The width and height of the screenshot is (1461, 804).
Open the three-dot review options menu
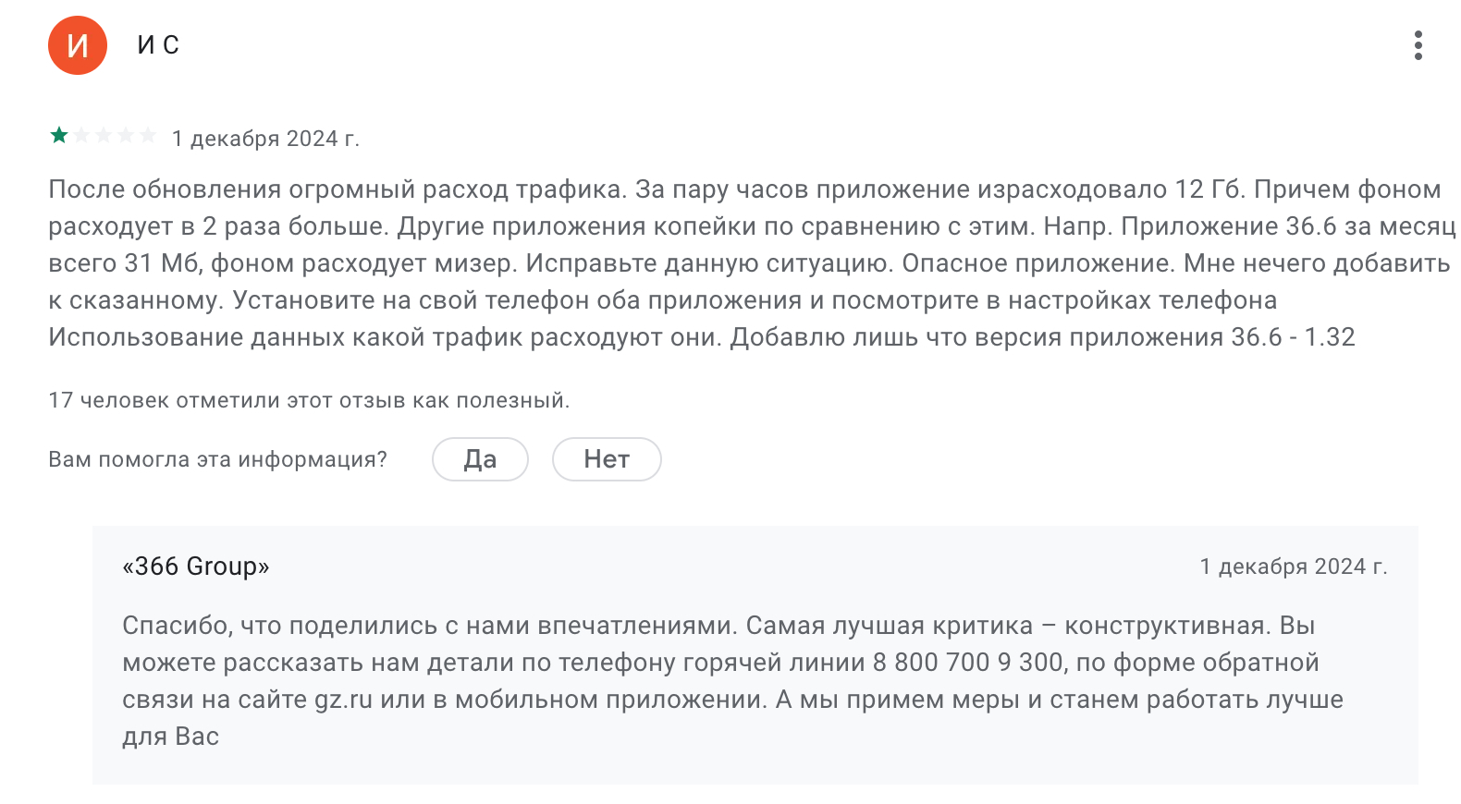(x=1418, y=45)
